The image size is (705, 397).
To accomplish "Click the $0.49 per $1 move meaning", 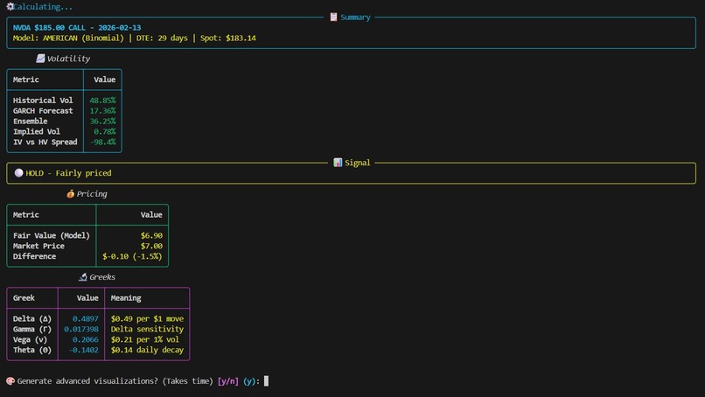I will 147,318.
